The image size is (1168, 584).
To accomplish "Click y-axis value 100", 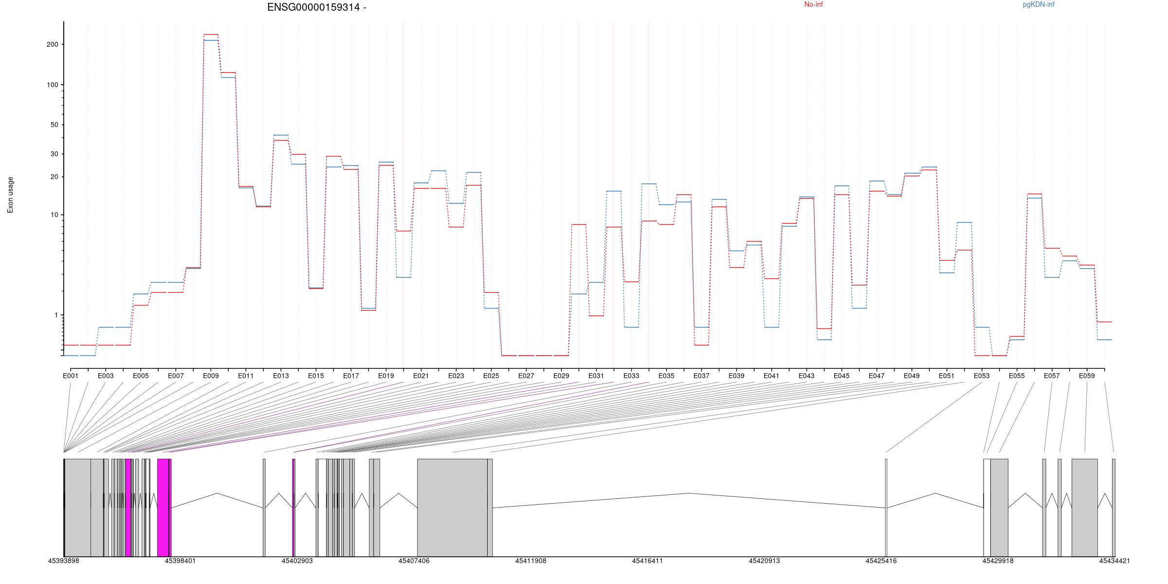I will (x=52, y=85).
